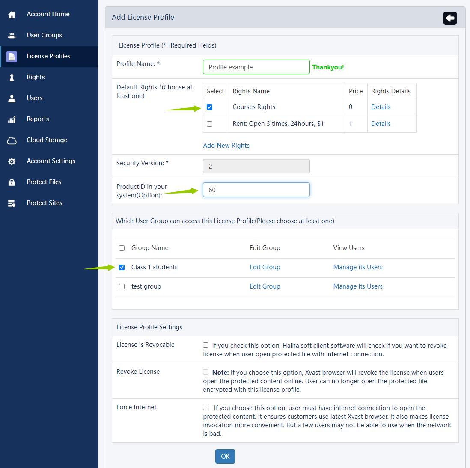Image resolution: width=470 pixels, height=468 pixels.
Task: Click the Reports chart icon
Action: (12, 119)
